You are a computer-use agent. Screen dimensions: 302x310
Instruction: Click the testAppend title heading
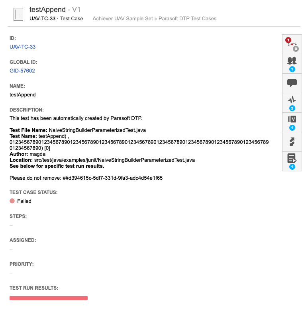(47, 10)
